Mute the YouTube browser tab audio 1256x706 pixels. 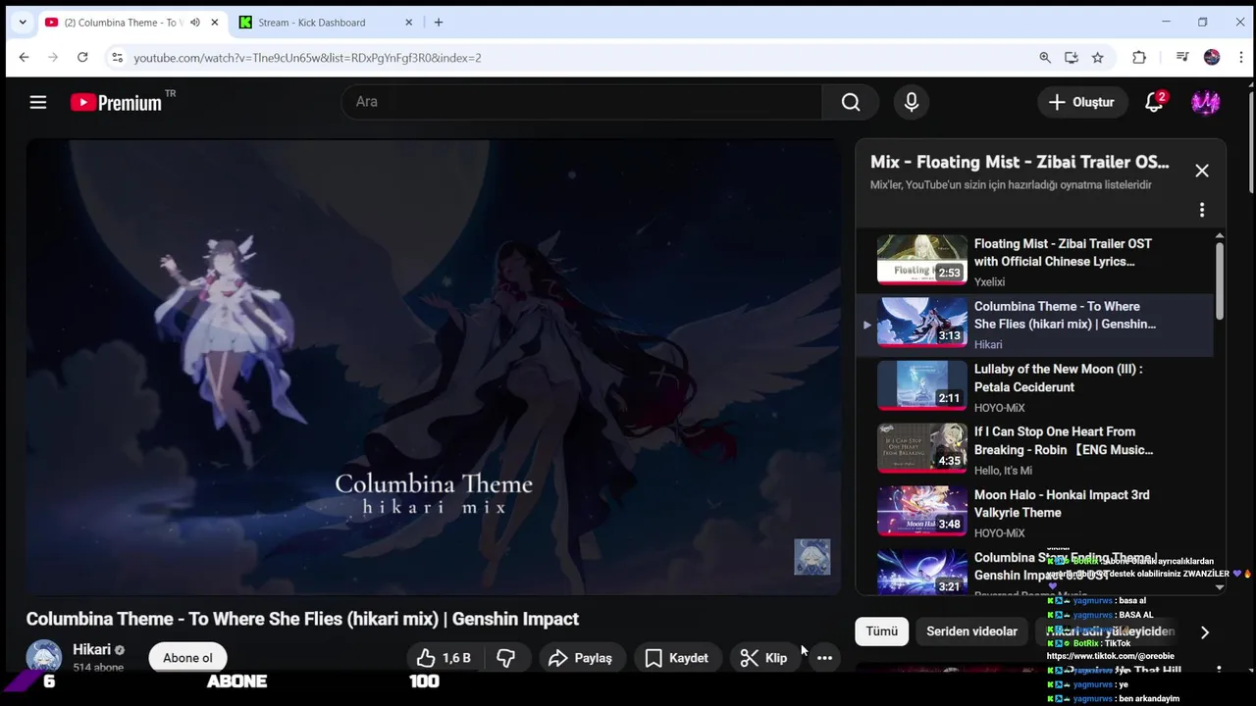194,23
